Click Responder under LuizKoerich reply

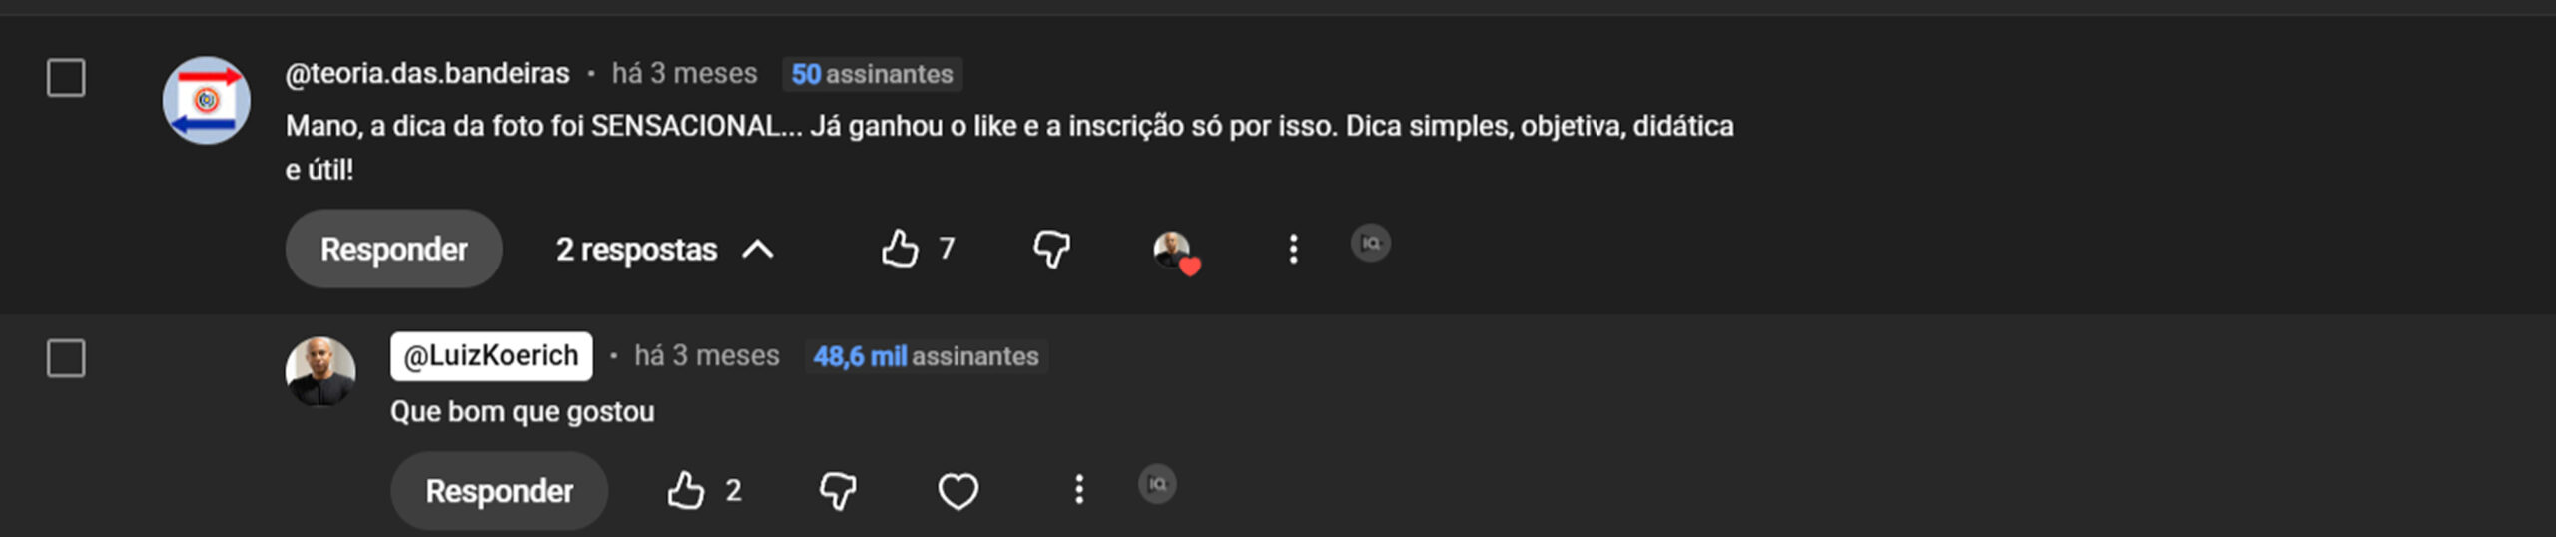click(499, 490)
